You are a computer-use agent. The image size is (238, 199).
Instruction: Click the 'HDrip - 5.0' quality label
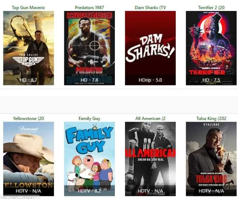150,80
